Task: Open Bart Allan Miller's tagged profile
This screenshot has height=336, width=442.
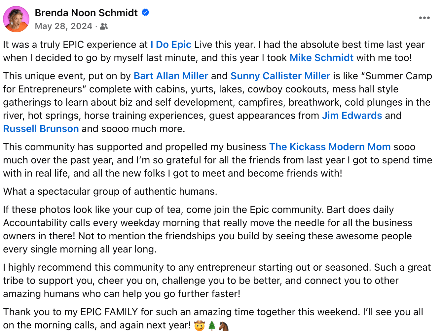Action: (171, 76)
